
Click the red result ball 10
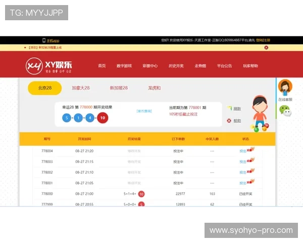[103, 118]
